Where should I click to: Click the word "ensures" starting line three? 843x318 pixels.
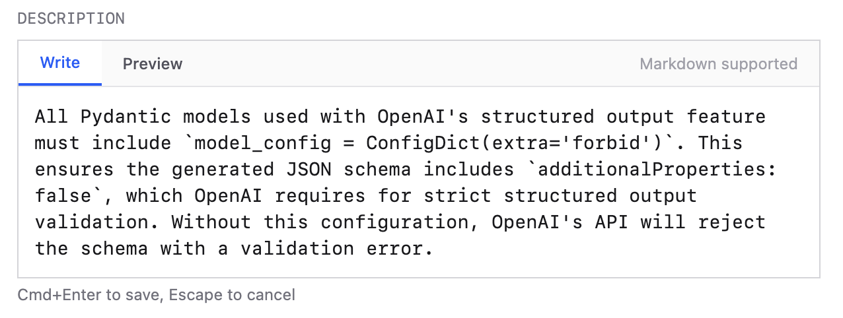(75, 170)
